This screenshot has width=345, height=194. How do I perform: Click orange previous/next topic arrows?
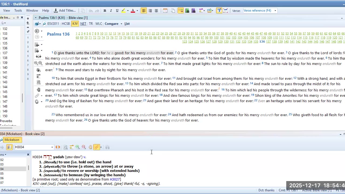[58, 147]
